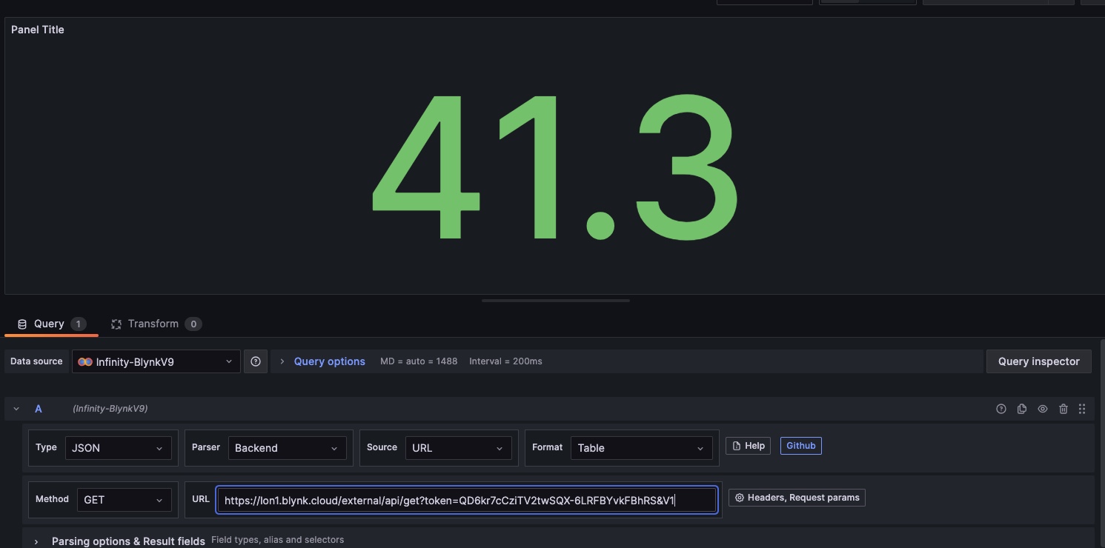Click the Infinity logo in the datasource picker
Viewport: 1105px width, 548px height.
pos(84,361)
